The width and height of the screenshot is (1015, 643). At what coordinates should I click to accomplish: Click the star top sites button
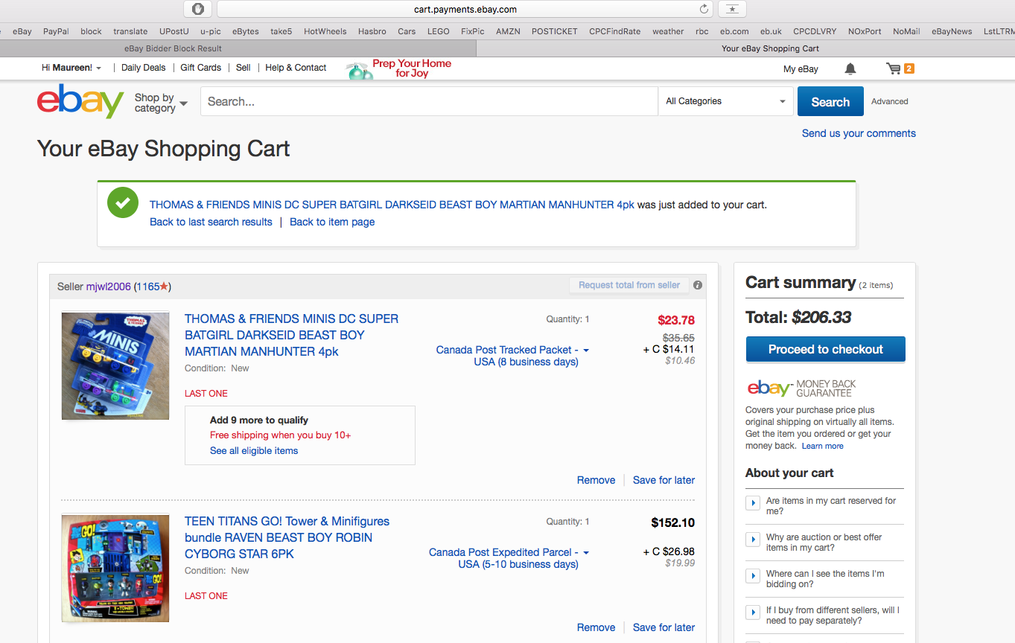tap(733, 10)
